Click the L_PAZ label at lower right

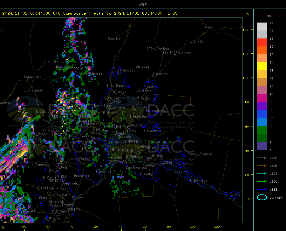235,194
